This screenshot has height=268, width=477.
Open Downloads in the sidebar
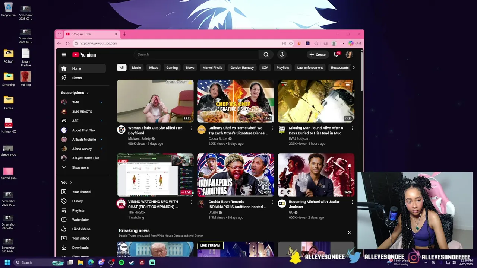[82, 248]
